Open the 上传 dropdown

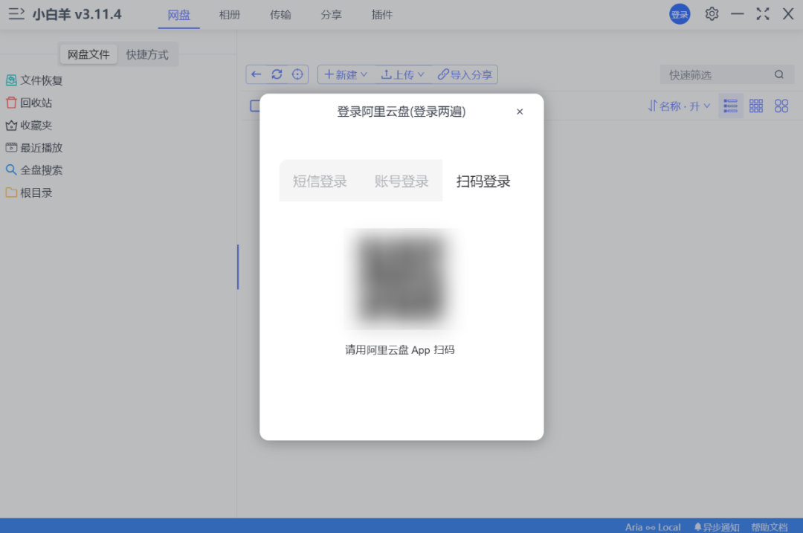coord(402,74)
